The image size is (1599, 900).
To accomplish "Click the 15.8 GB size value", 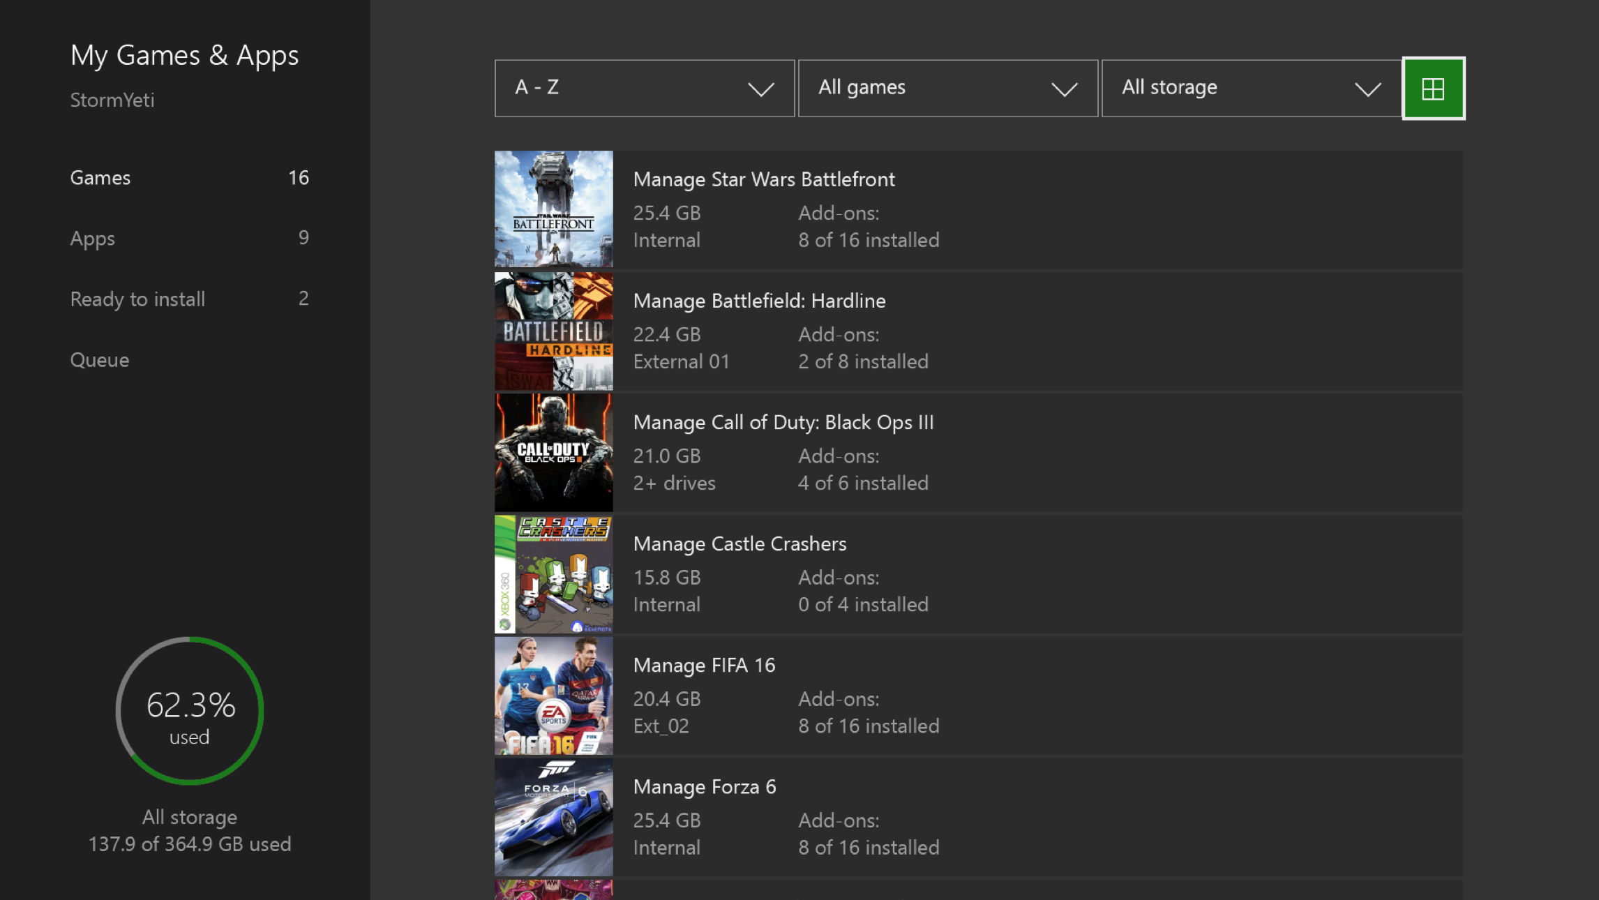I will pyautogui.click(x=667, y=578).
